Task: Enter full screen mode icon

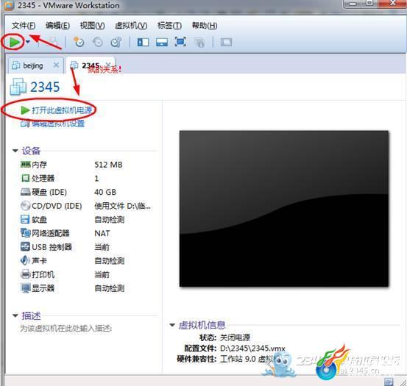Action: point(180,42)
